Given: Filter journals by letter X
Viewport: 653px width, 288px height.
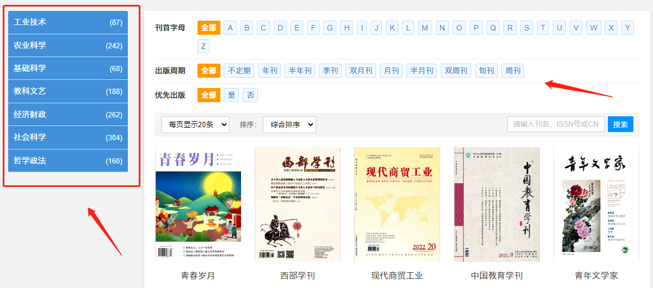Looking at the screenshot, I should (611, 28).
